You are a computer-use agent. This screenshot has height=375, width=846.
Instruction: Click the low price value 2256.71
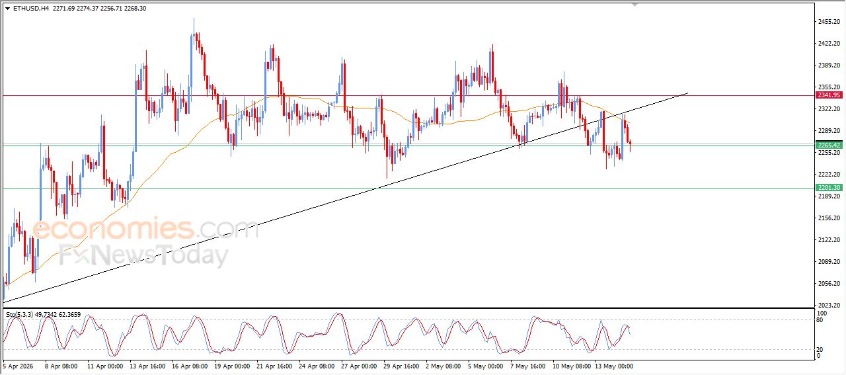tap(111, 9)
